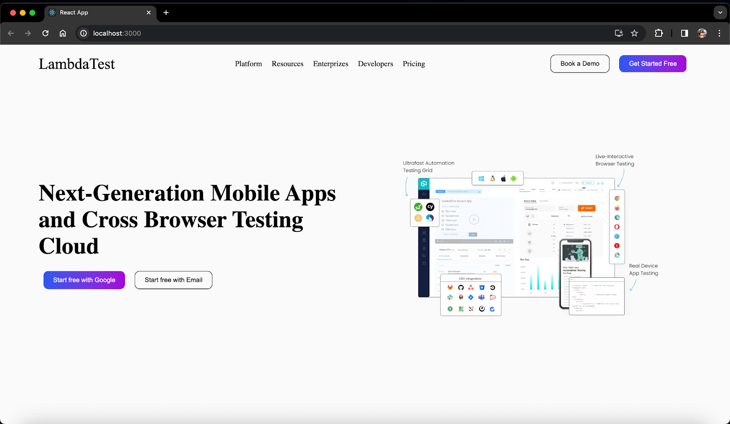Image resolution: width=730 pixels, height=424 pixels.
Task: Click the Get Started Free button
Action: 652,64
